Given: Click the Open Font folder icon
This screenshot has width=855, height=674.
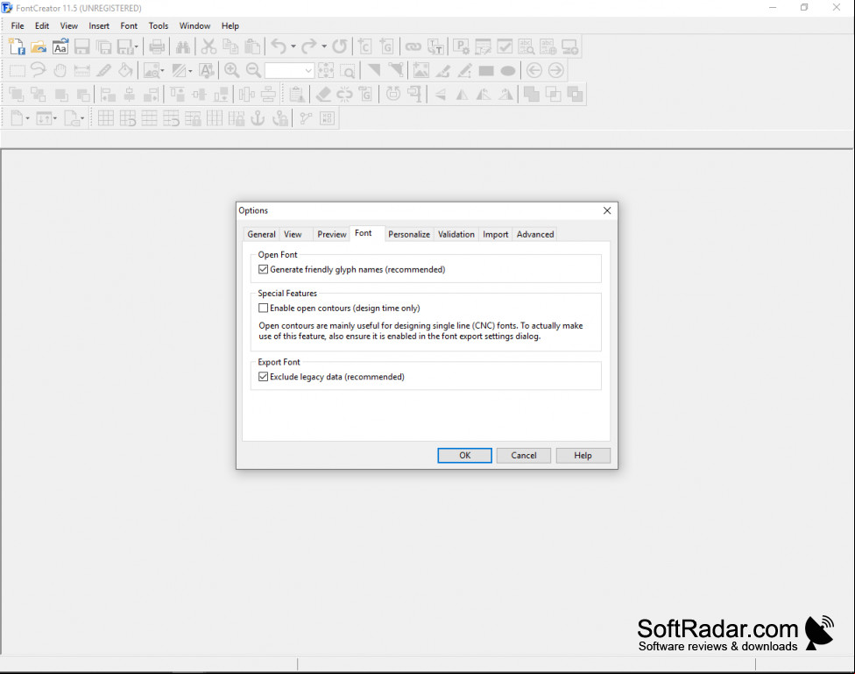Looking at the screenshot, I should (39, 47).
